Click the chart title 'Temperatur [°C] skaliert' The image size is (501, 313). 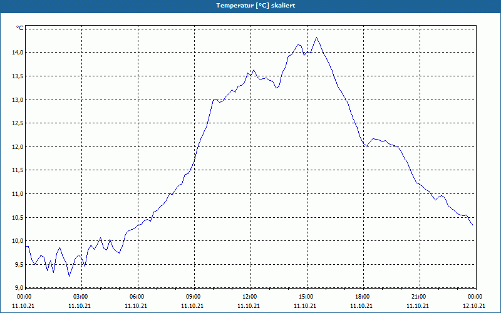pyautogui.click(x=256, y=6)
